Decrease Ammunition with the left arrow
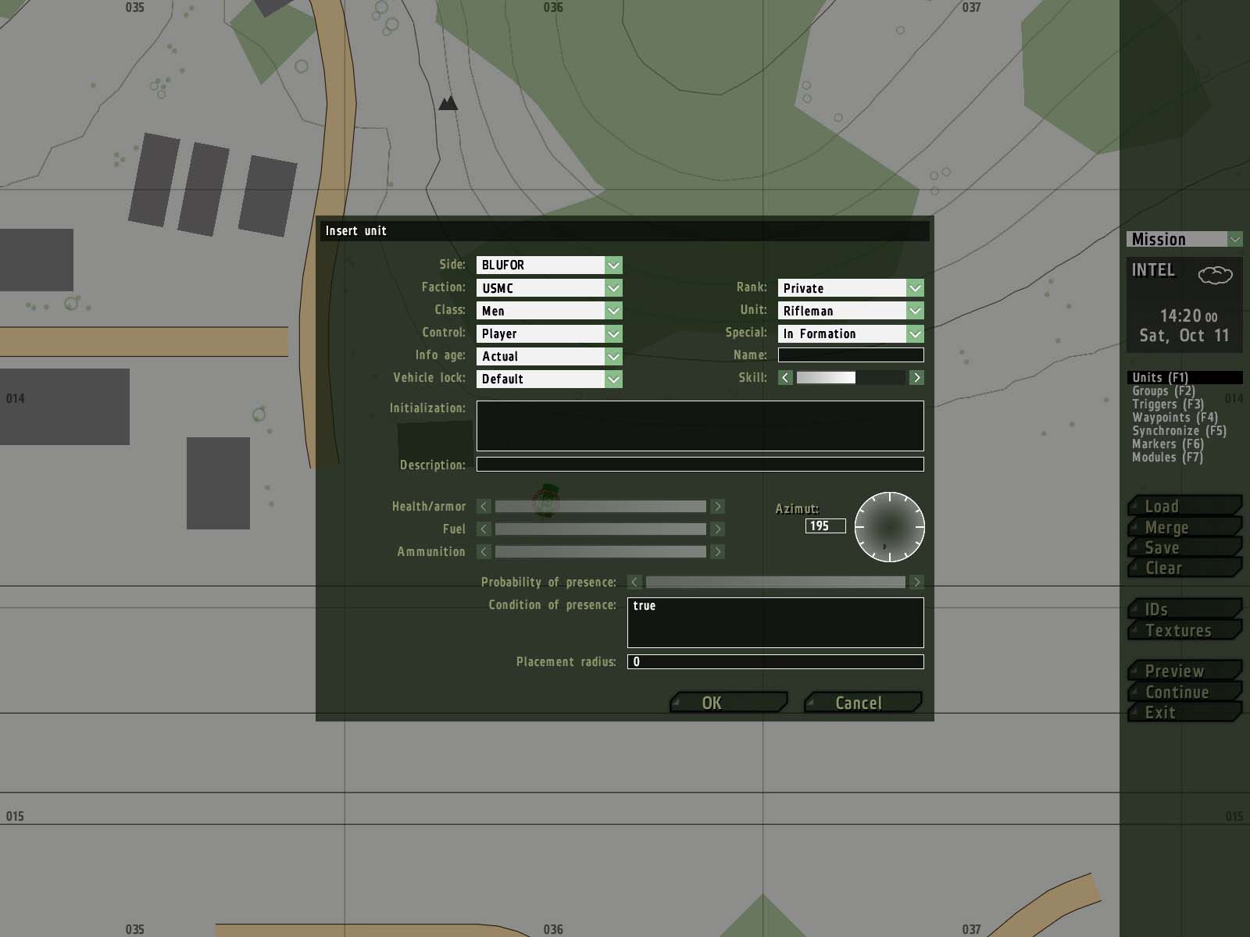 (x=484, y=552)
